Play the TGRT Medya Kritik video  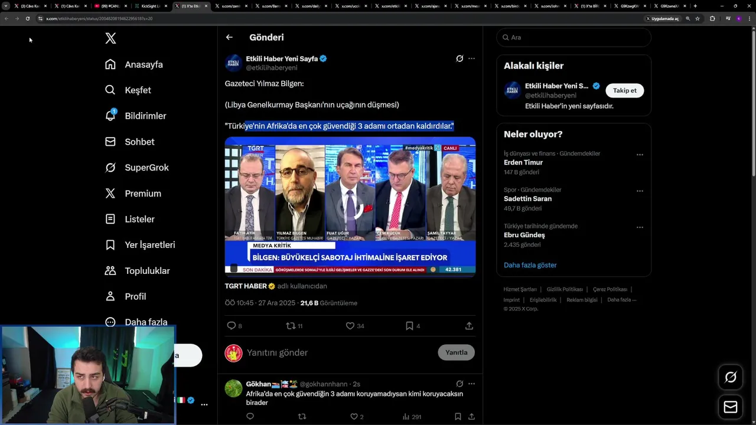click(350, 206)
